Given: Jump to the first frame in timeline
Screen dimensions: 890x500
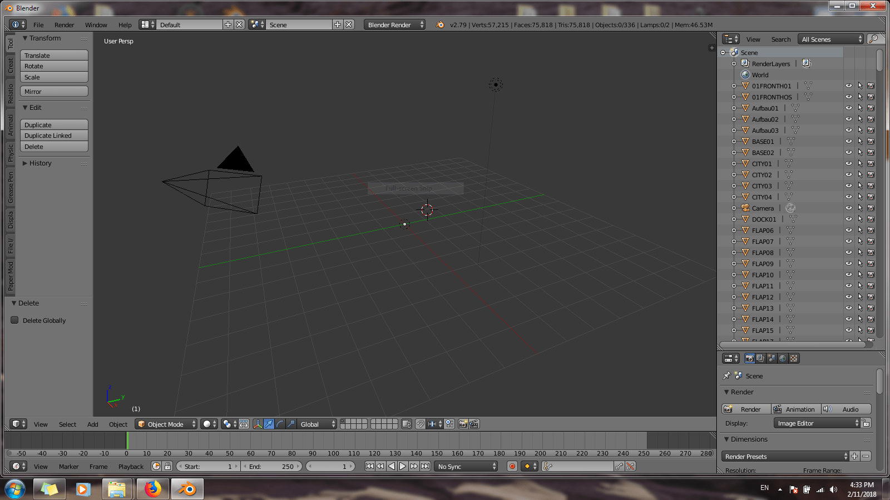Looking at the screenshot, I should tap(369, 467).
